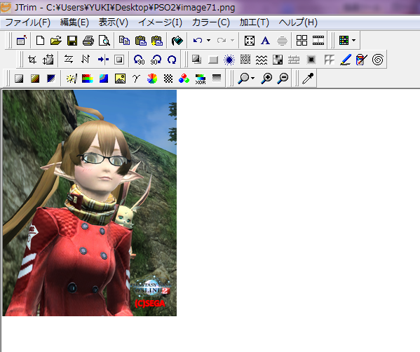Click the Open file folder icon
This screenshot has height=352, width=420.
[x=55, y=41]
